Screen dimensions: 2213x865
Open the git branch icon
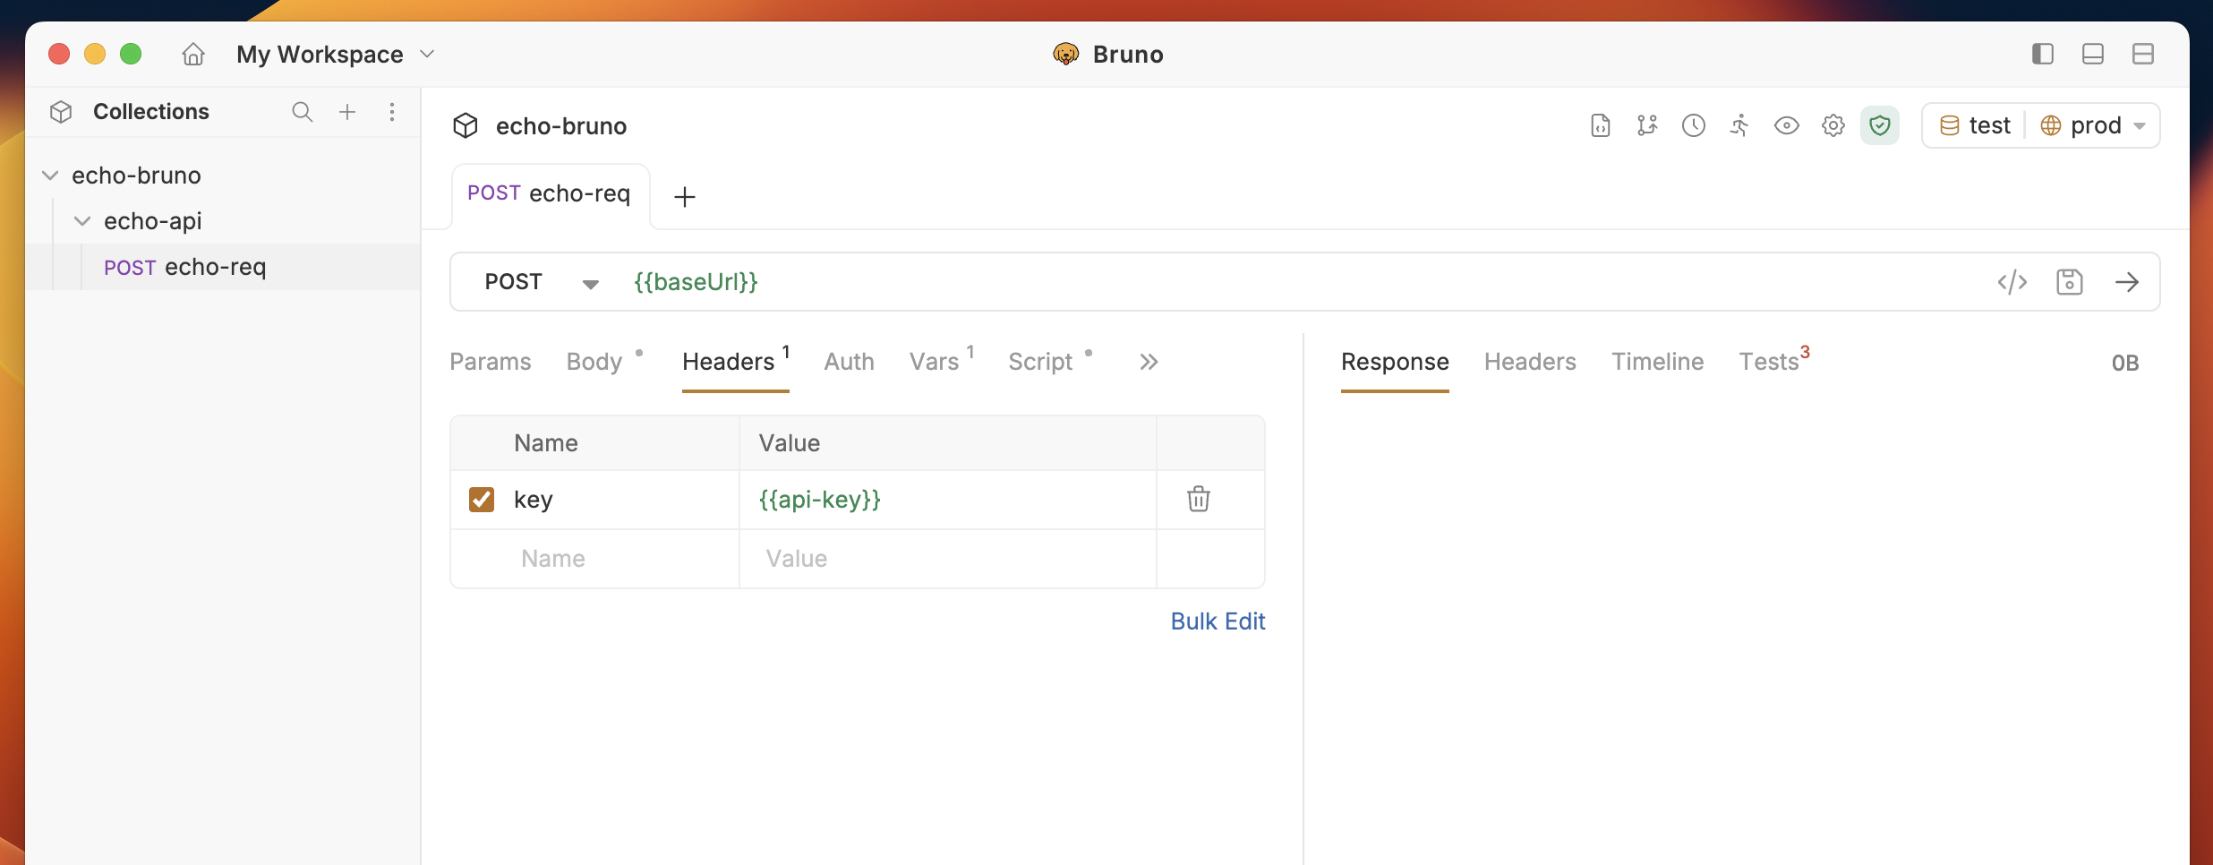pyautogui.click(x=1647, y=125)
